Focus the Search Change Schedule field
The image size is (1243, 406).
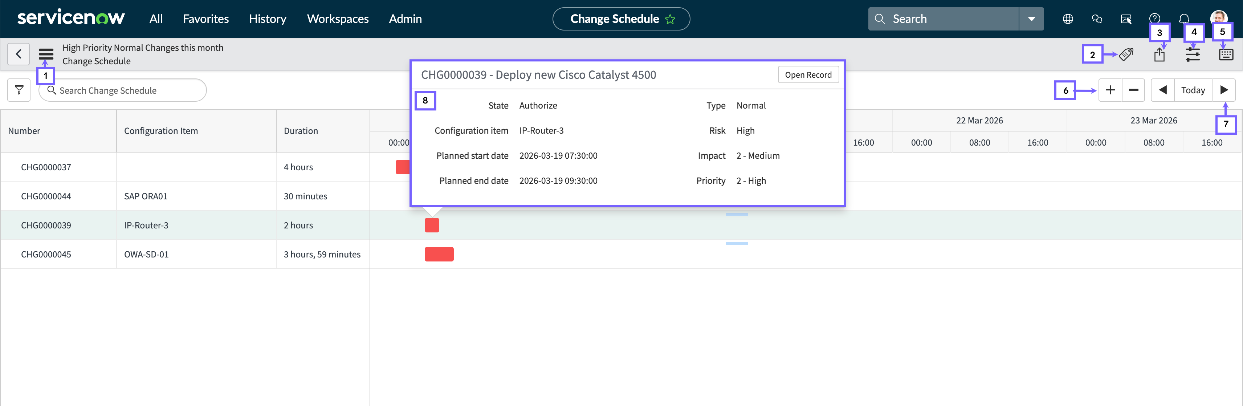[x=123, y=90]
